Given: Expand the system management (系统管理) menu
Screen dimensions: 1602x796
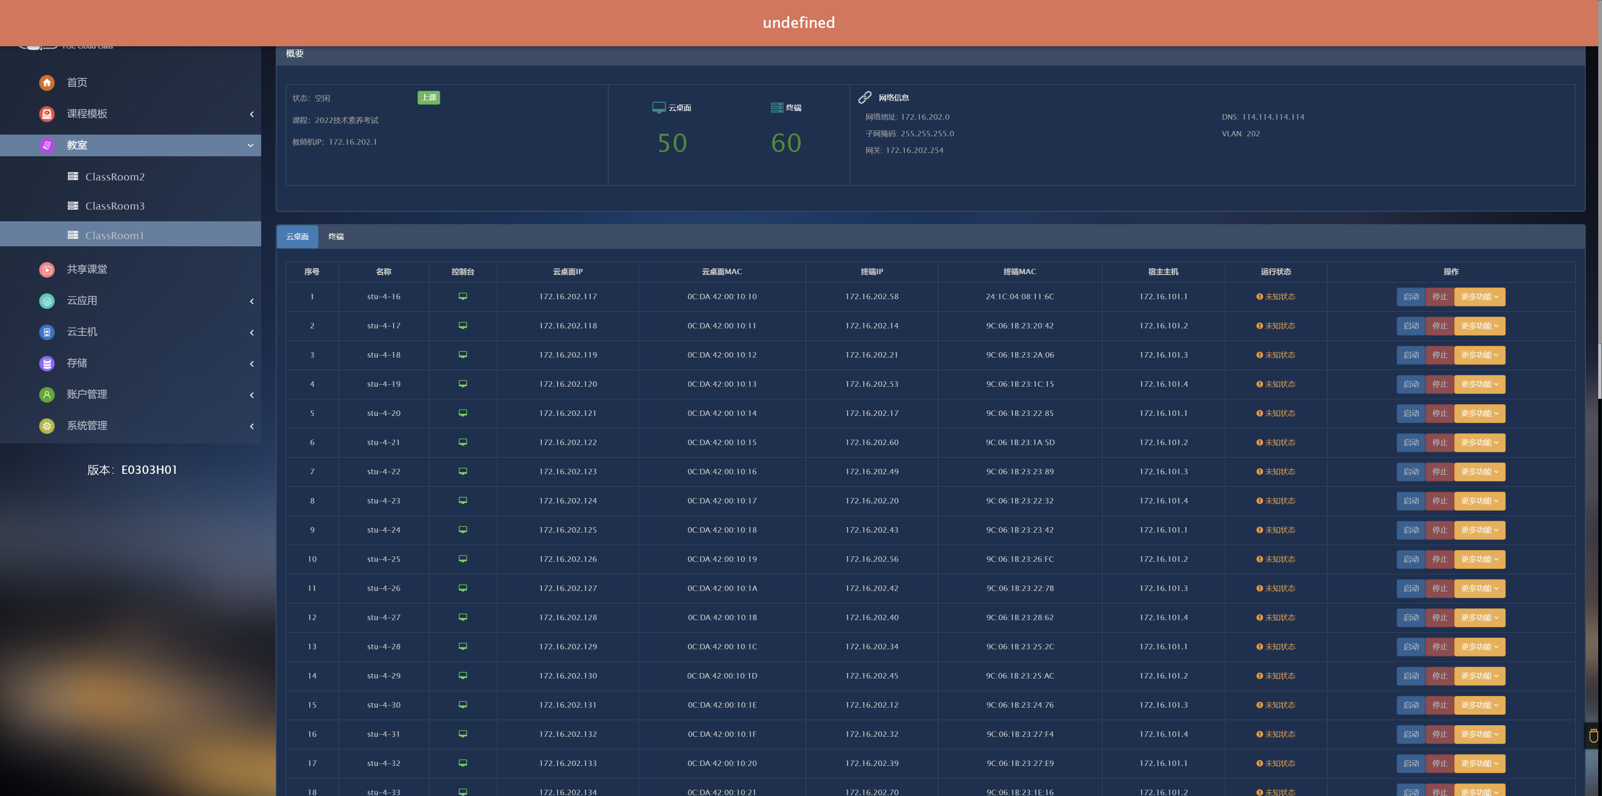Looking at the screenshot, I should coord(251,426).
